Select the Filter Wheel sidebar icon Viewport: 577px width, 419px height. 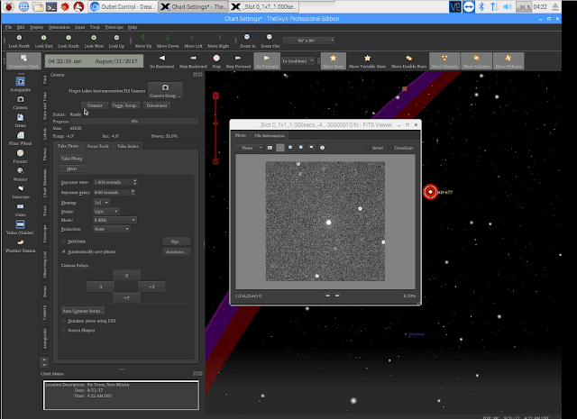[20, 135]
